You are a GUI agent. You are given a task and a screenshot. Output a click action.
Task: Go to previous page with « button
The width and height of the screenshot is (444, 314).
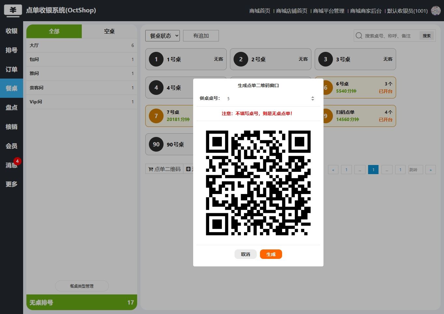(x=333, y=170)
